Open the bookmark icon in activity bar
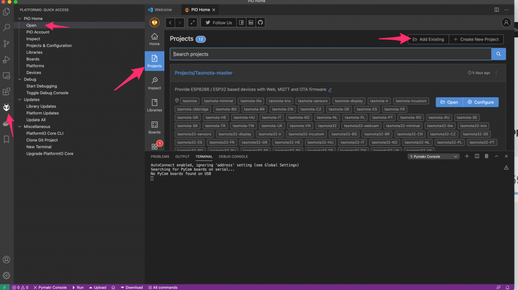 coord(6,139)
